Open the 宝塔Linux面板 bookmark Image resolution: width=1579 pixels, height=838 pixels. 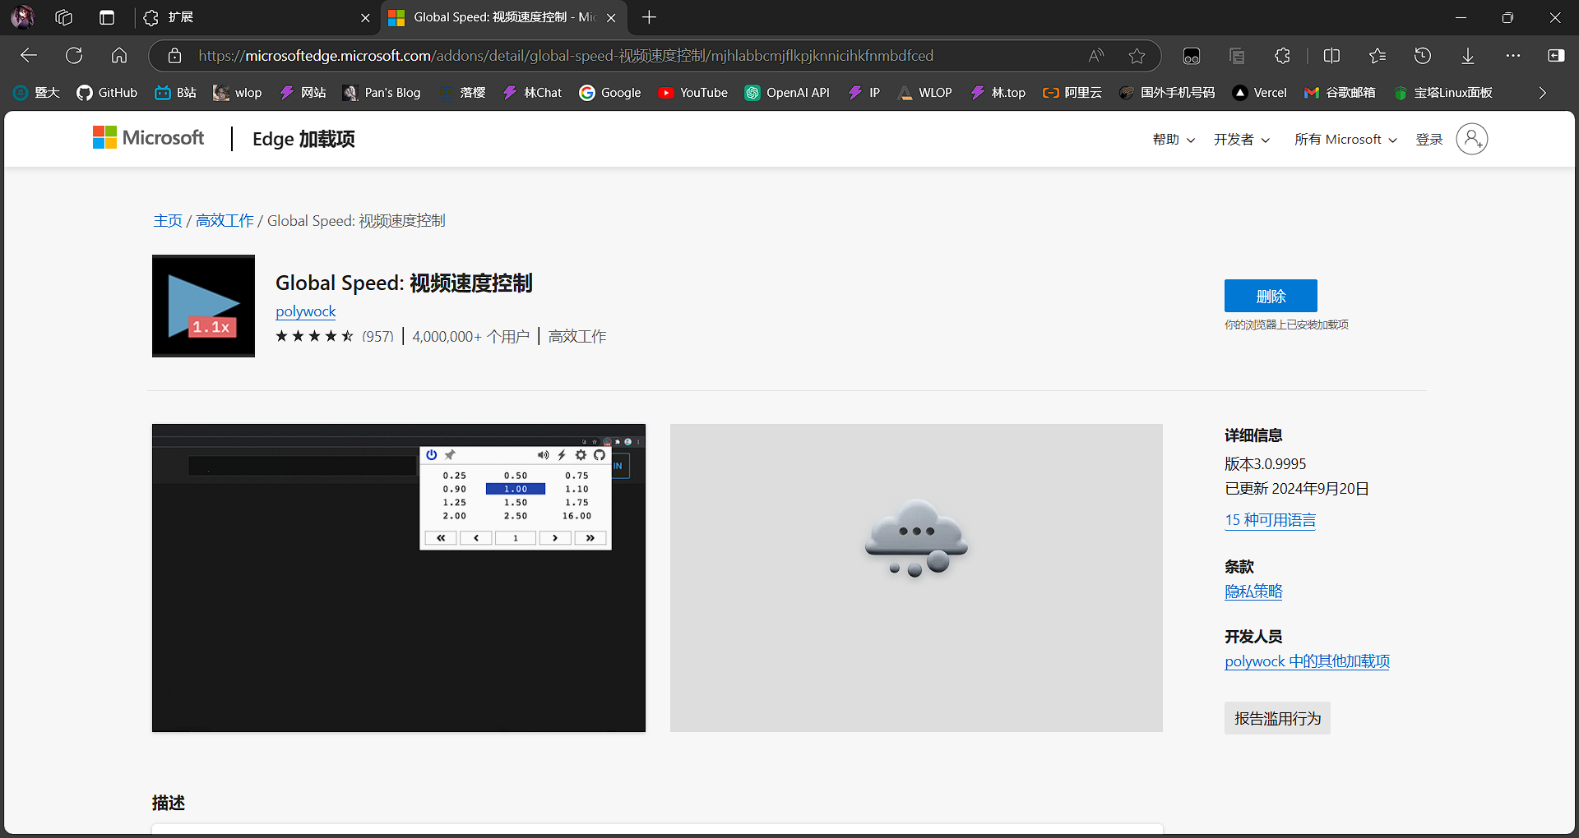1442,93
